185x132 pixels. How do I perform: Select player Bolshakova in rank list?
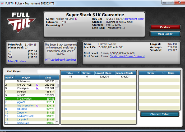(x=30, y=81)
